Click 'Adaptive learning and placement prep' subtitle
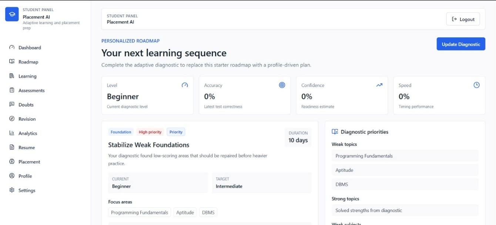The width and height of the screenshot is (496, 225). pyautogui.click(x=51, y=25)
